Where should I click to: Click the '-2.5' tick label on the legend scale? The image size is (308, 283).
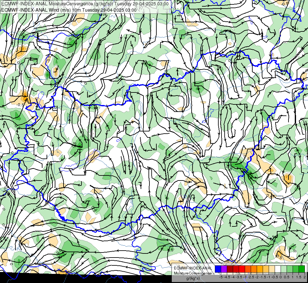[x=251, y=277]
